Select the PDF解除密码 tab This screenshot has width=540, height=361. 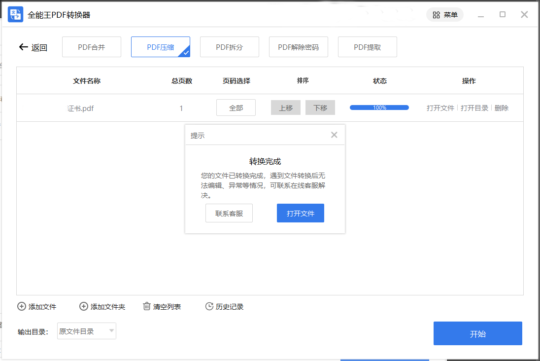(299, 47)
